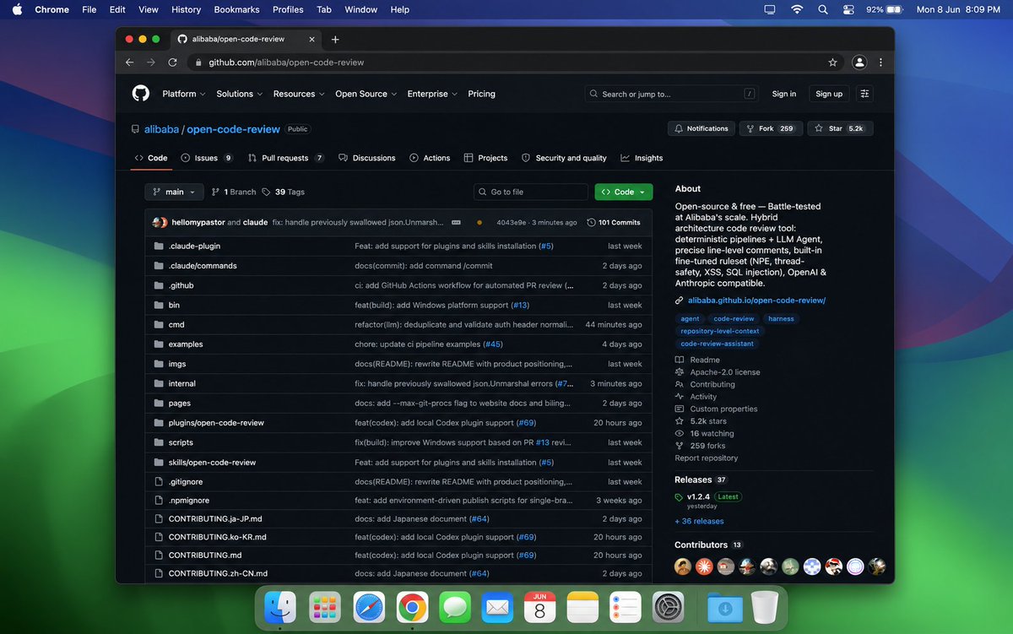Viewport: 1013px width, 634px height.
Task: Click the folder icon for the cmd row
Action: pyautogui.click(x=159, y=325)
